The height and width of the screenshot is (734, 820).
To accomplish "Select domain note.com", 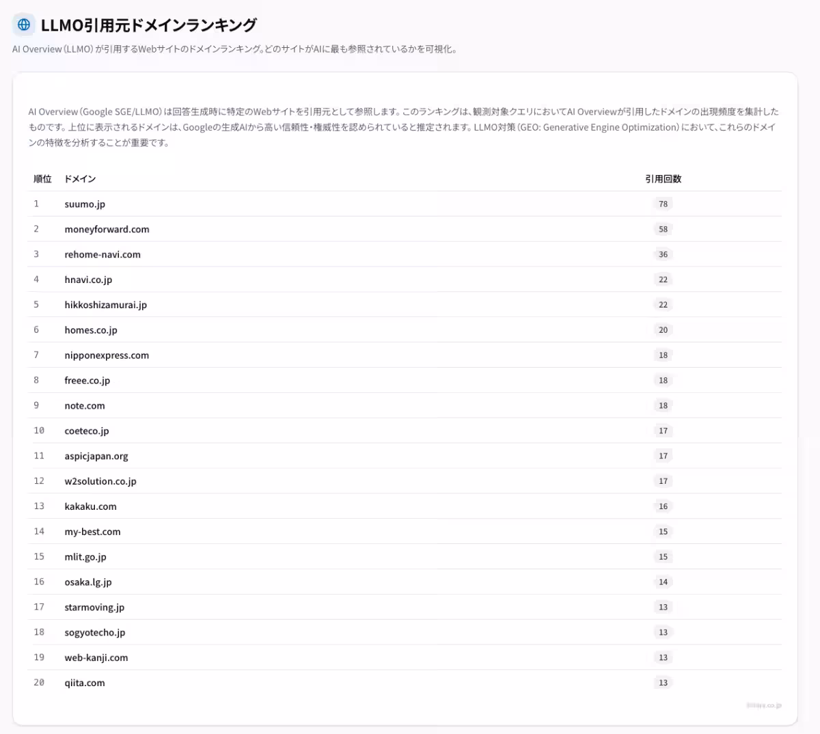I will tap(85, 406).
